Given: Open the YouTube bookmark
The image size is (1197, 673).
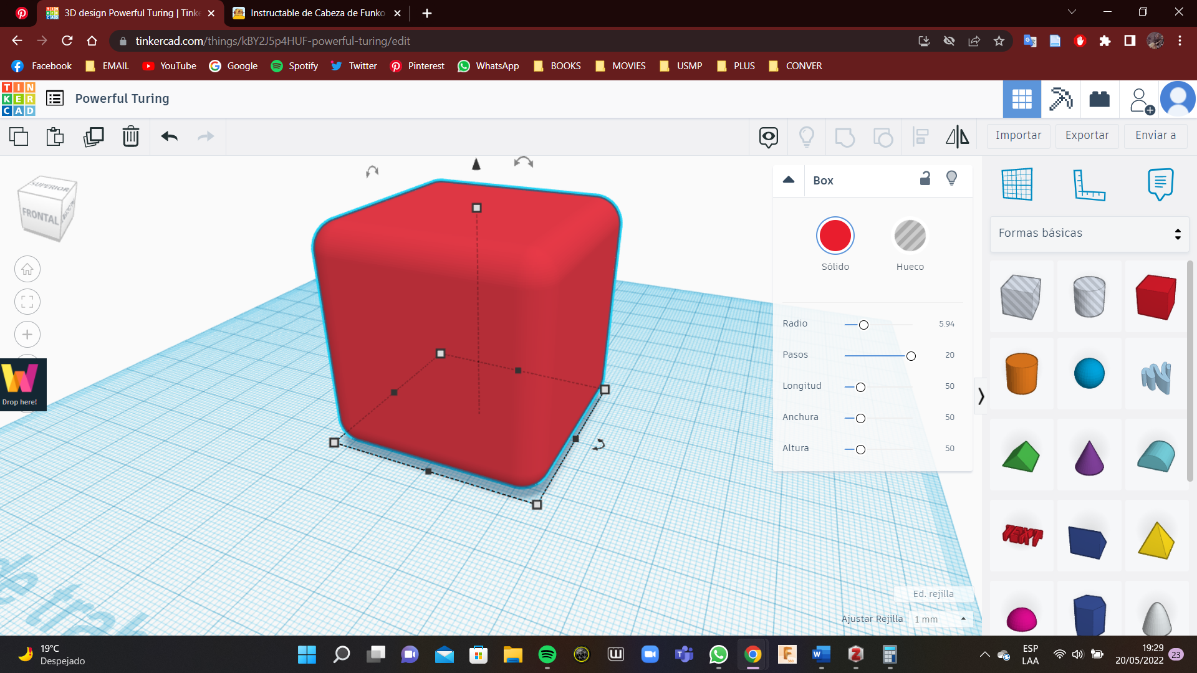Looking at the screenshot, I should click(169, 66).
